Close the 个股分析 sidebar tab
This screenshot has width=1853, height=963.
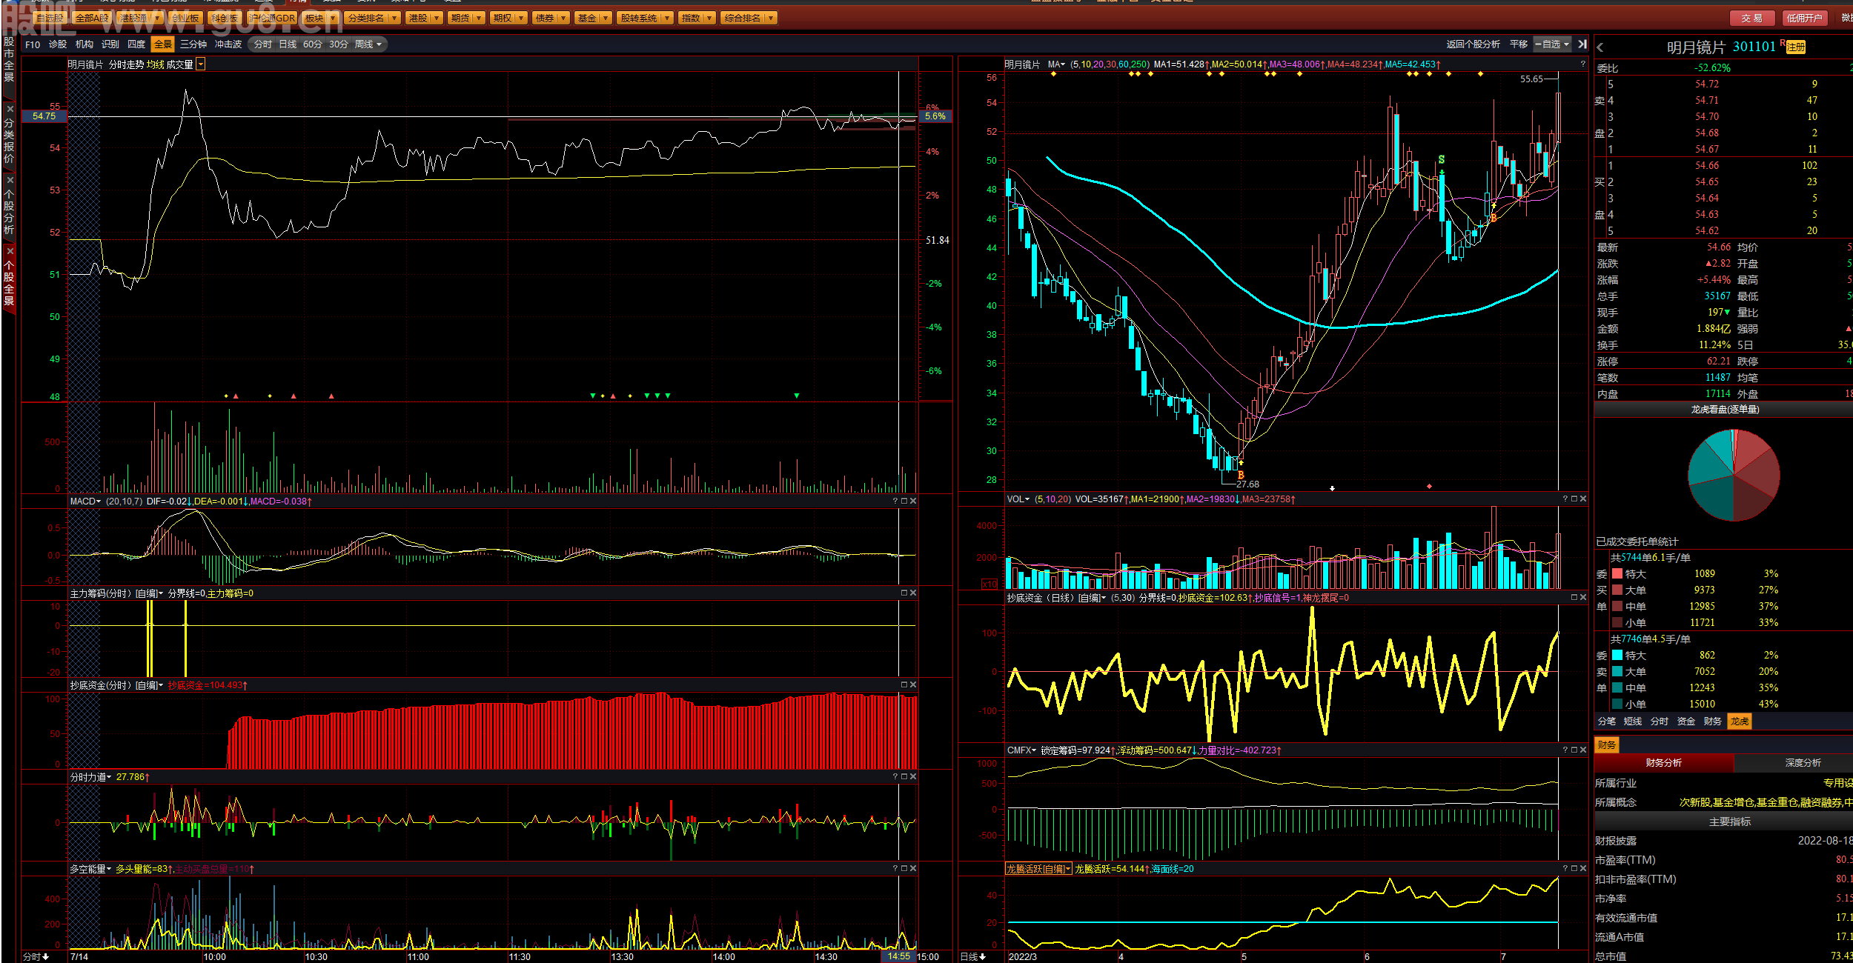tap(9, 180)
